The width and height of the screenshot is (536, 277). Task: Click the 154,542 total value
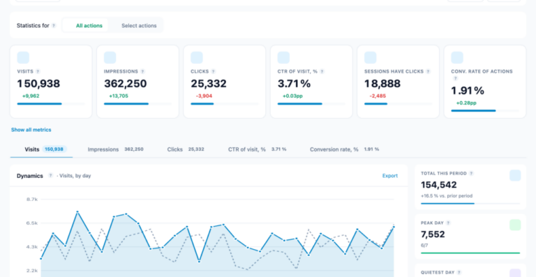tap(439, 185)
